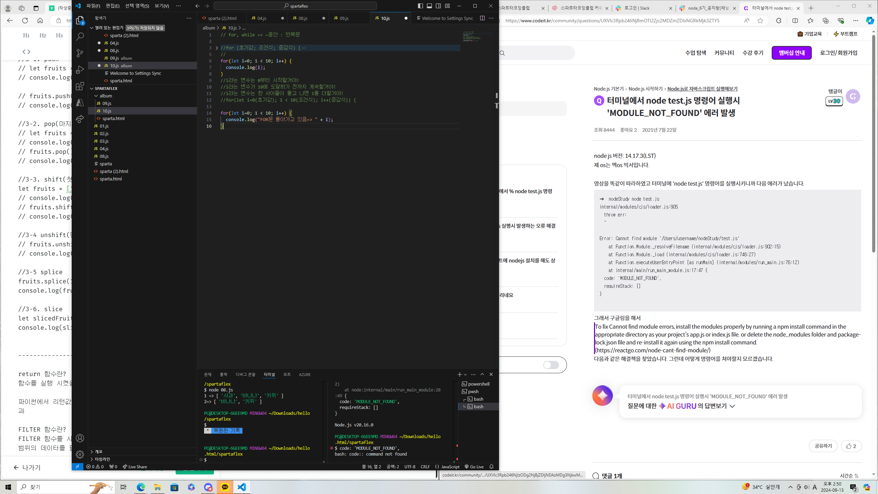Open the Search view in activity bar
This screenshot has width=878, height=494.
tap(80, 36)
